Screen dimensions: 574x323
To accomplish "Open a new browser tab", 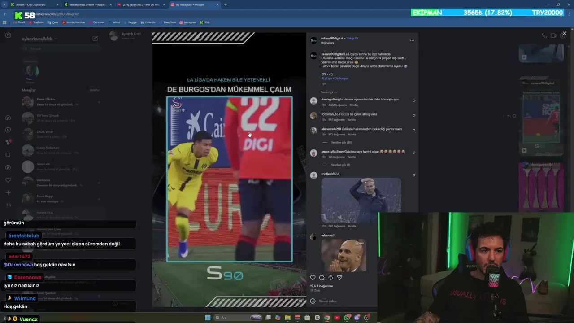I will coord(225,4).
